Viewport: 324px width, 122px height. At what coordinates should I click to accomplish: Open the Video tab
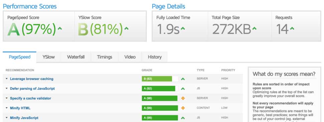[130, 57]
